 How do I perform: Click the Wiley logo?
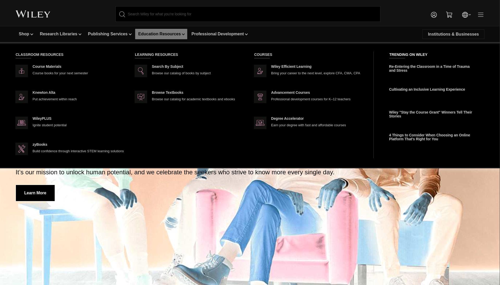coord(33,14)
